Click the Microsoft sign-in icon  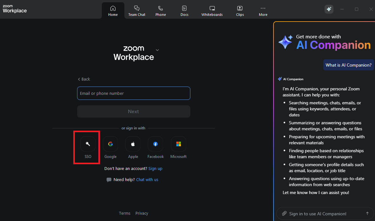click(x=178, y=144)
